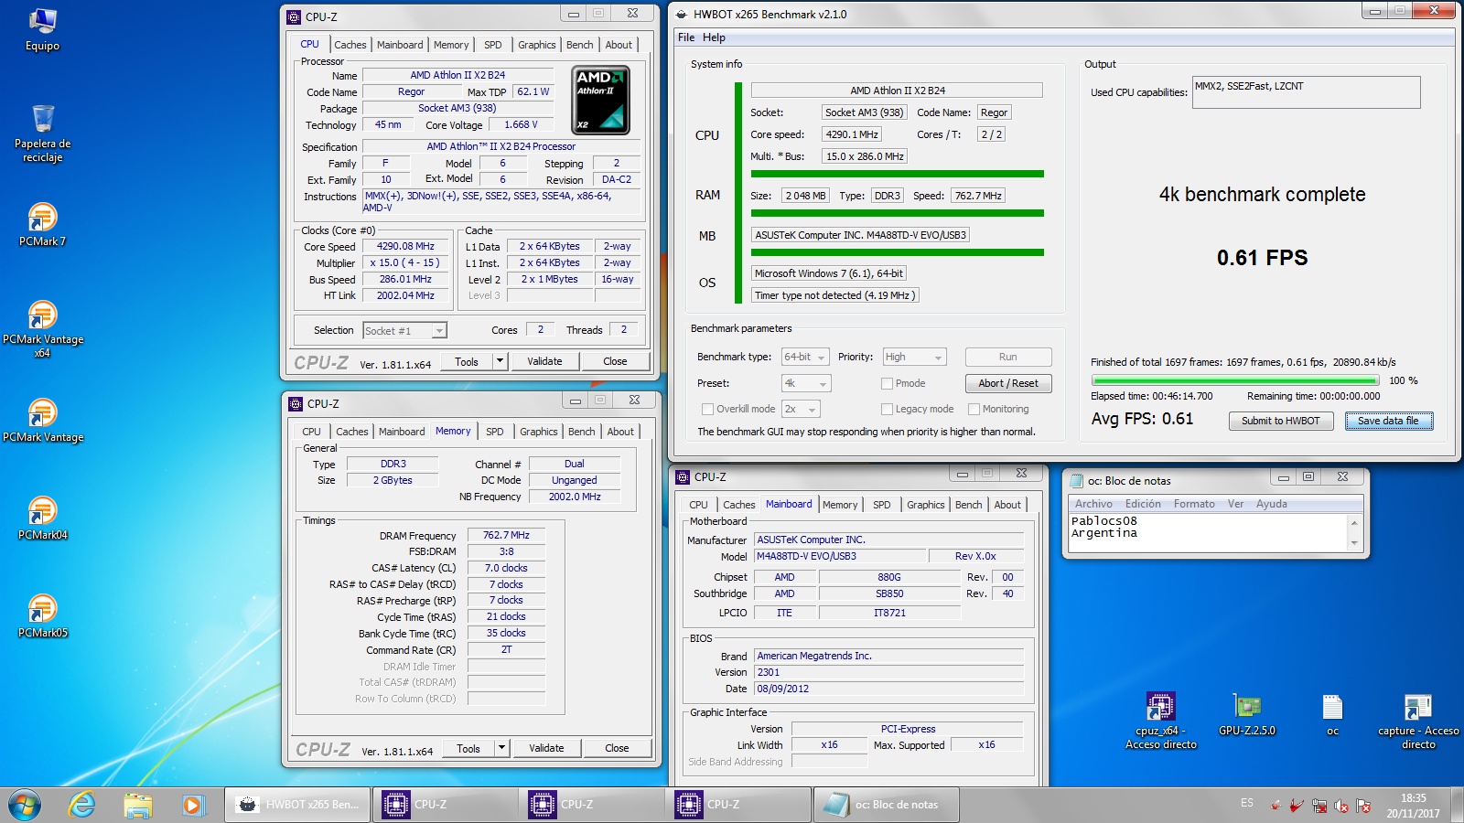Switch to Caches tab in top CPU-Z

[350, 45]
